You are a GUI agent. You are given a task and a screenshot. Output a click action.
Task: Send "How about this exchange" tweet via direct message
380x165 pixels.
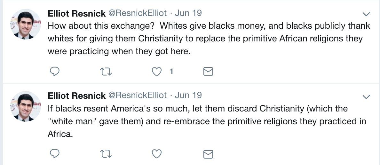click(x=208, y=72)
